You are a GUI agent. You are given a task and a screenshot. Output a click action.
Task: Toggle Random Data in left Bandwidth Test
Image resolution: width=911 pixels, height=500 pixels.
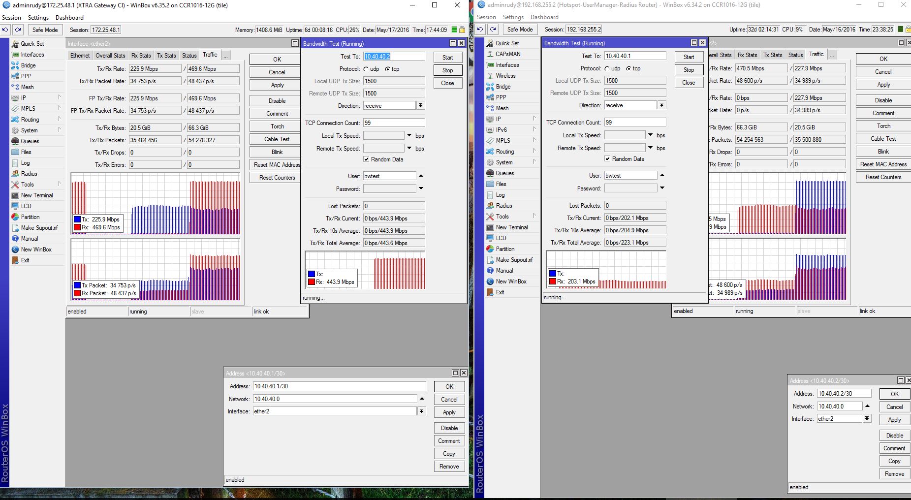tap(366, 159)
